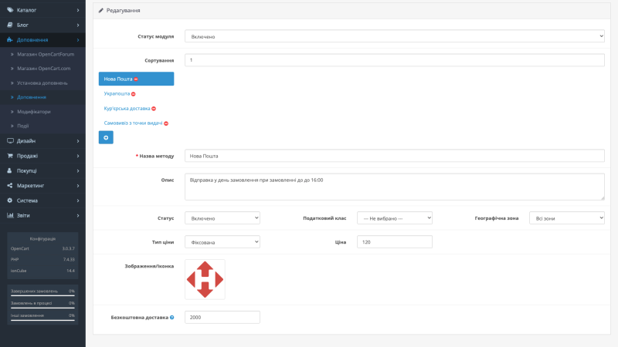This screenshot has width=618, height=347.
Task: Open Магазин OpenCart.com submenu item
Action: point(42,69)
